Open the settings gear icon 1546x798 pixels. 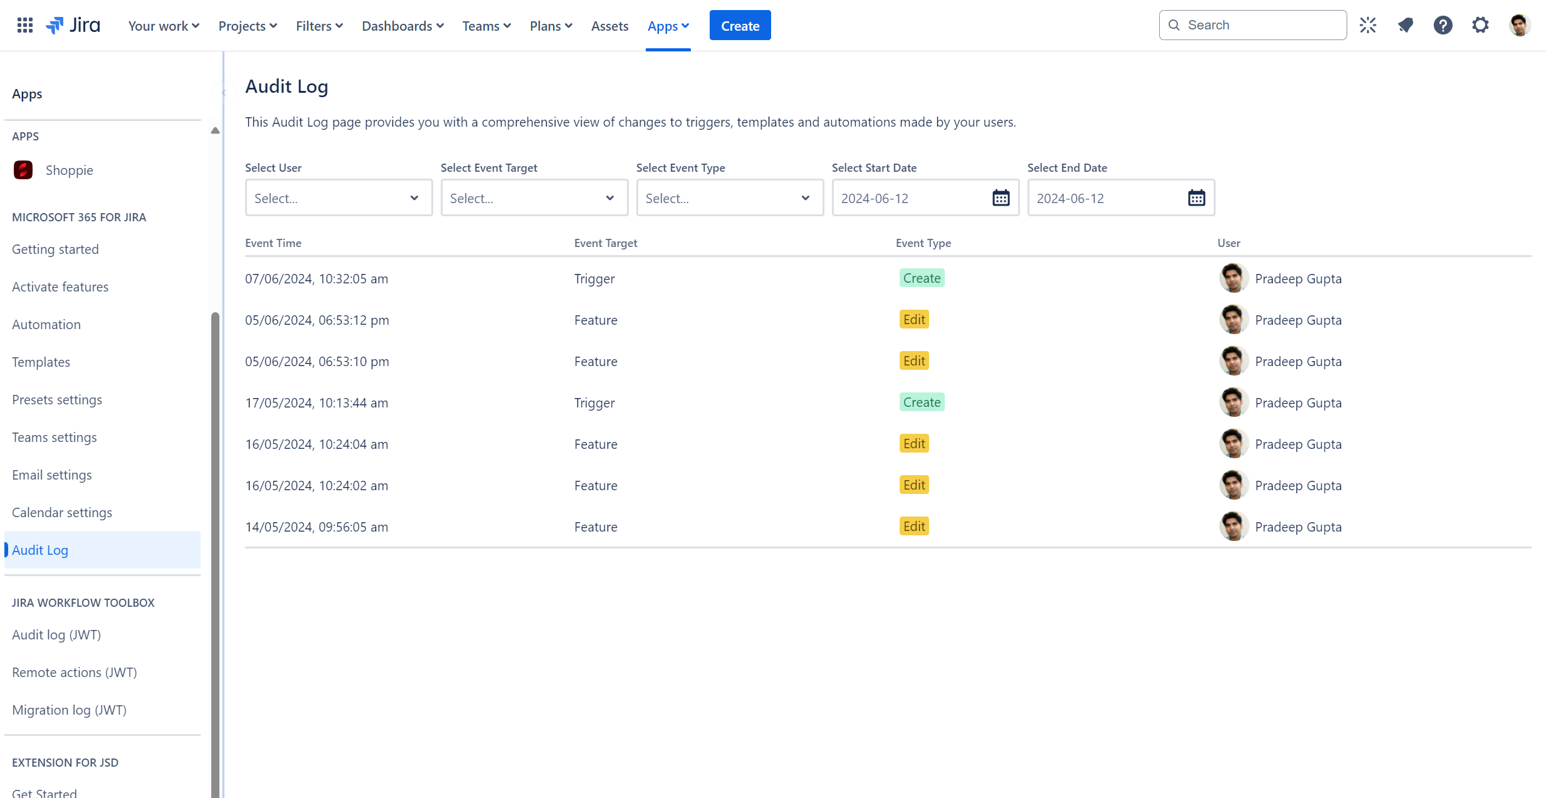pos(1480,25)
